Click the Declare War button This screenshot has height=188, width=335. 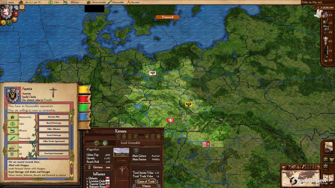[x=54, y=117]
